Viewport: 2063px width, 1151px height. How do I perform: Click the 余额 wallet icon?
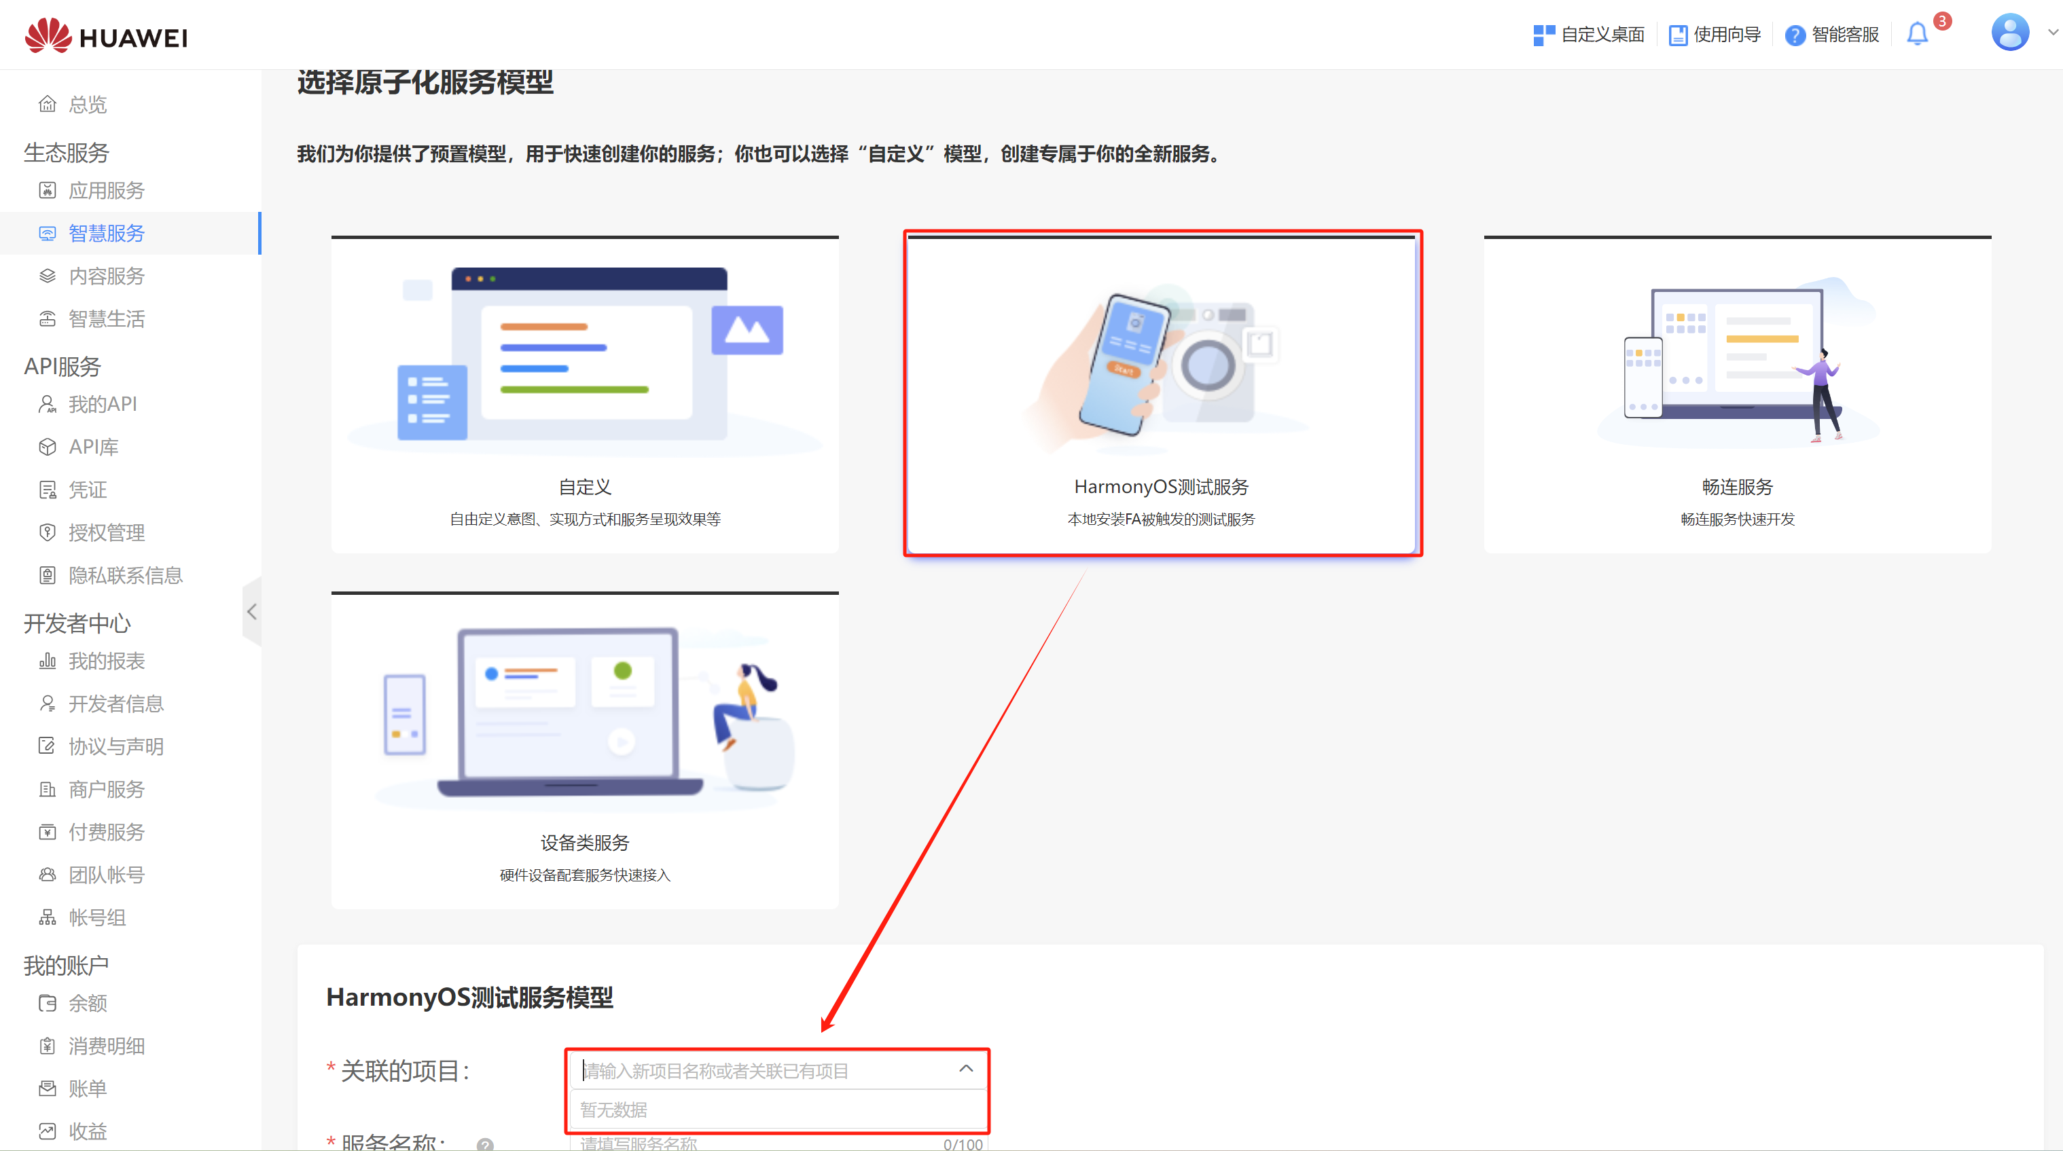[48, 1003]
